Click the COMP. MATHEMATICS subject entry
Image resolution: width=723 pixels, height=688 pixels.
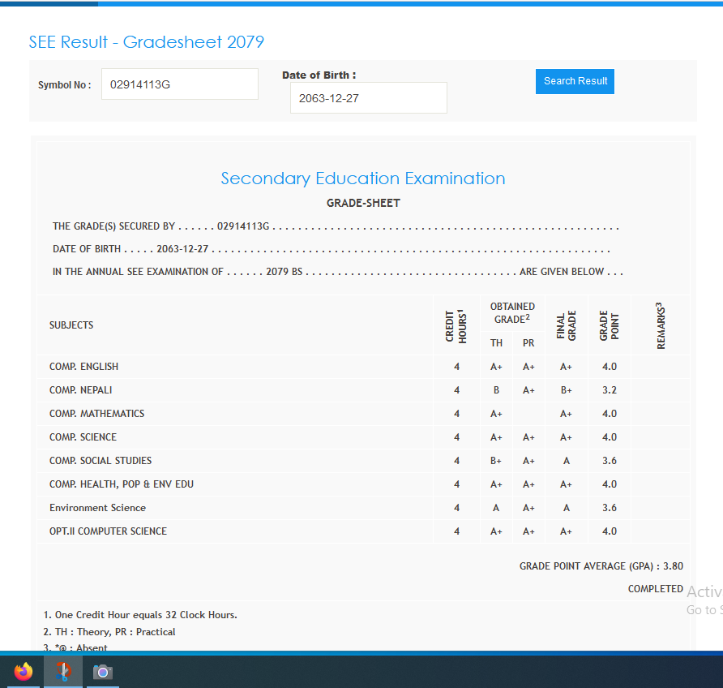[x=96, y=414]
